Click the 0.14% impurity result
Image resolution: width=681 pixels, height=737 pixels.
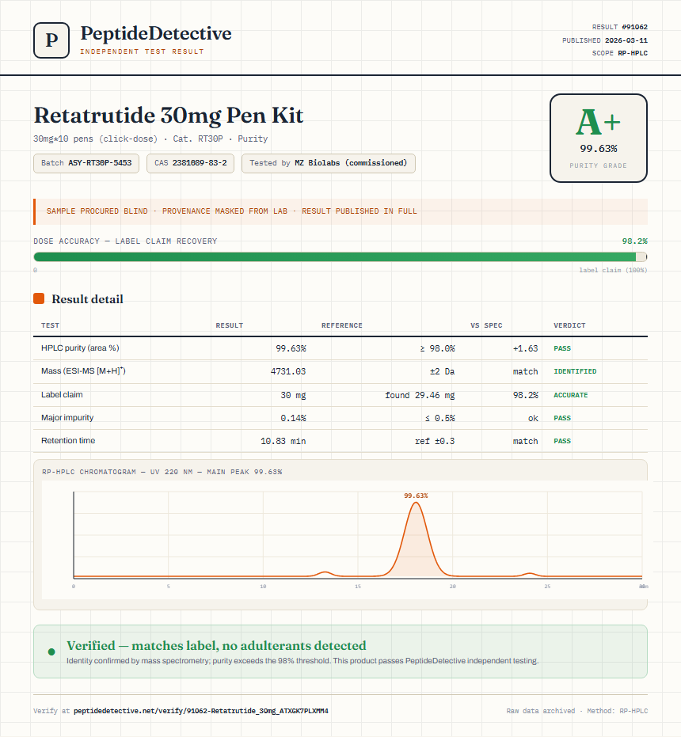pyautogui.click(x=293, y=418)
